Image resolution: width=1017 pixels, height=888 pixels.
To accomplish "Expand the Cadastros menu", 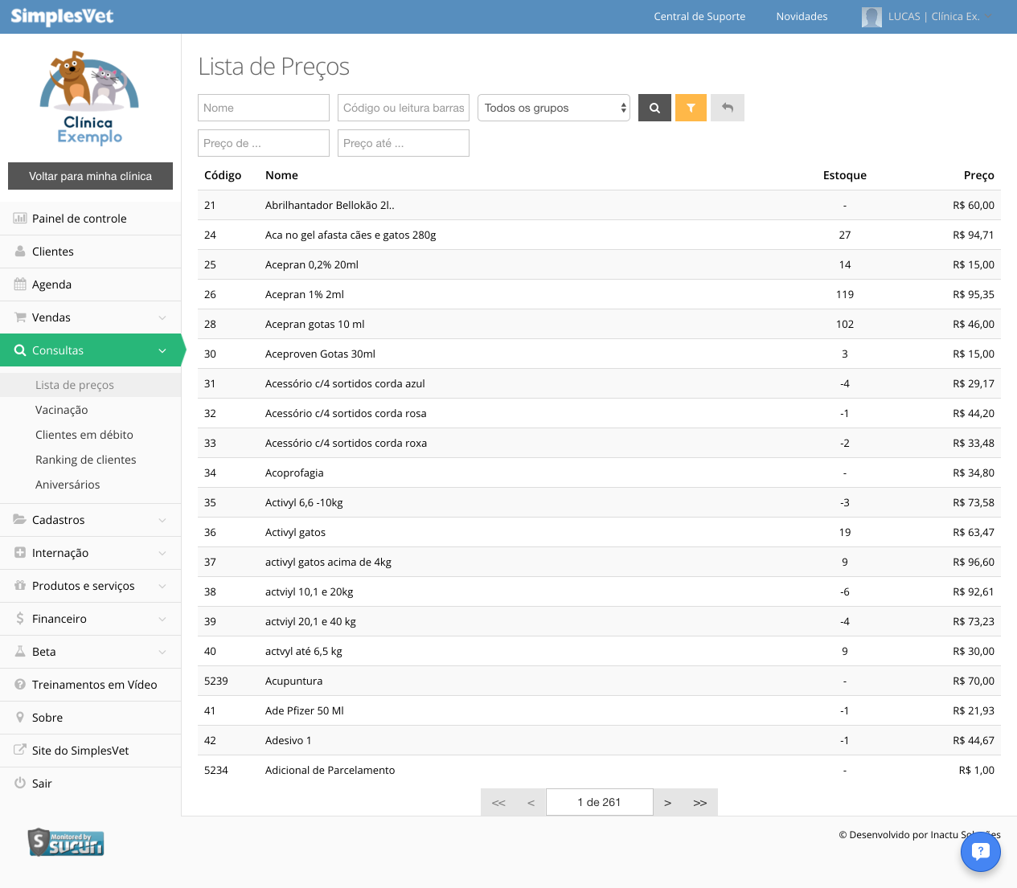I will click(x=90, y=520).
